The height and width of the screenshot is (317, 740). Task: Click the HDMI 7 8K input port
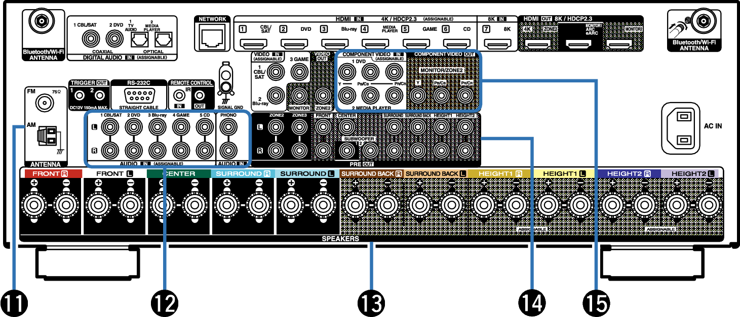click(x=499, y=43)
